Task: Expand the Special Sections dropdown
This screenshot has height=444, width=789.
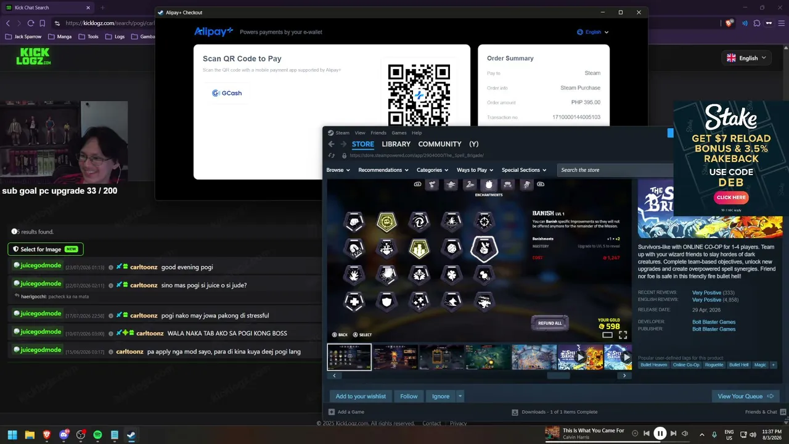Action: coord(524,170)
